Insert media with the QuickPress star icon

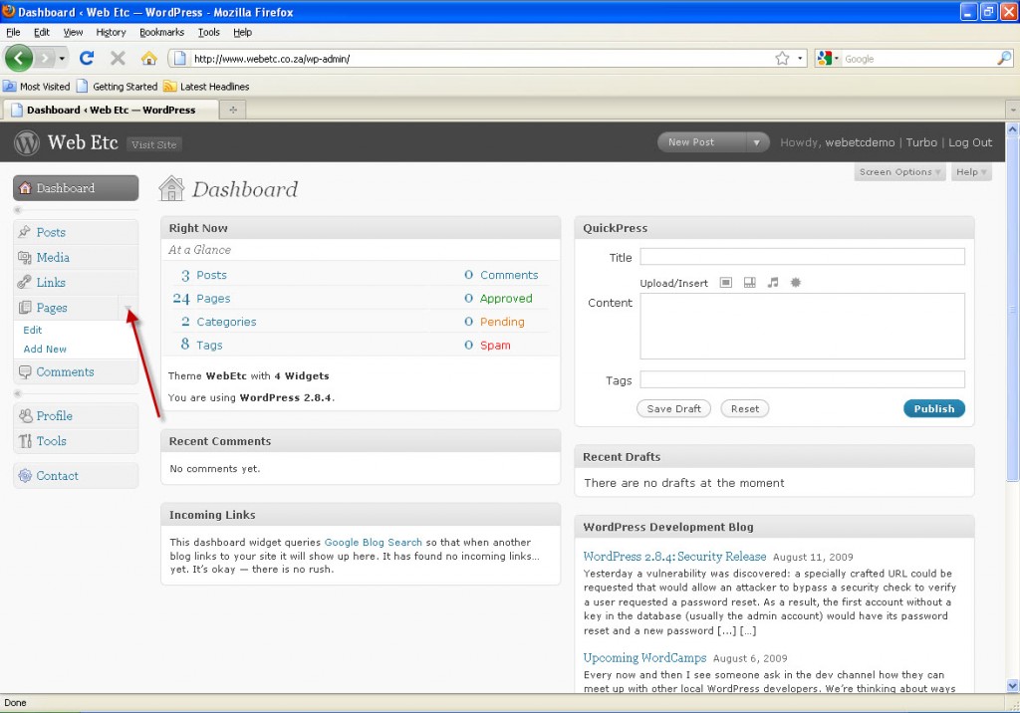pyautogui.click(x=796, y=283)
